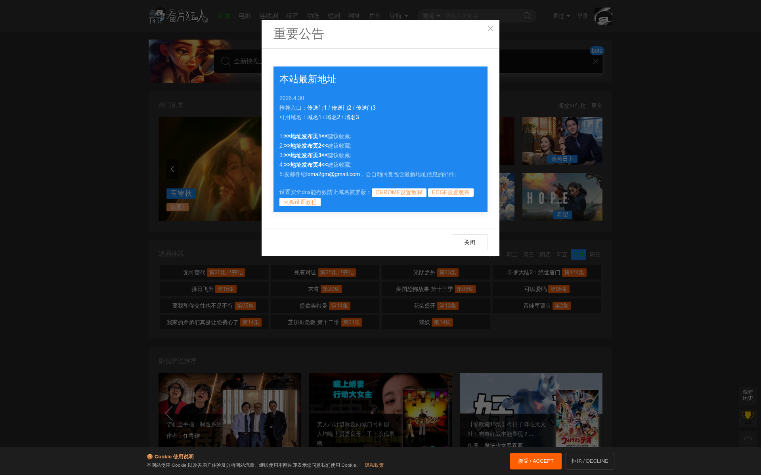Click the search magnifier icon in header
The width and height of the screenshot is (761, 475).
coord(527,16)
